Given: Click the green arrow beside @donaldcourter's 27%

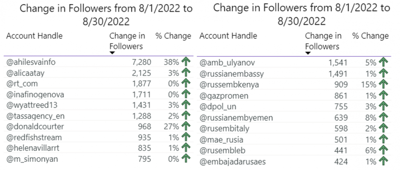Looking at the screenshot, I should tap(186, 126).
